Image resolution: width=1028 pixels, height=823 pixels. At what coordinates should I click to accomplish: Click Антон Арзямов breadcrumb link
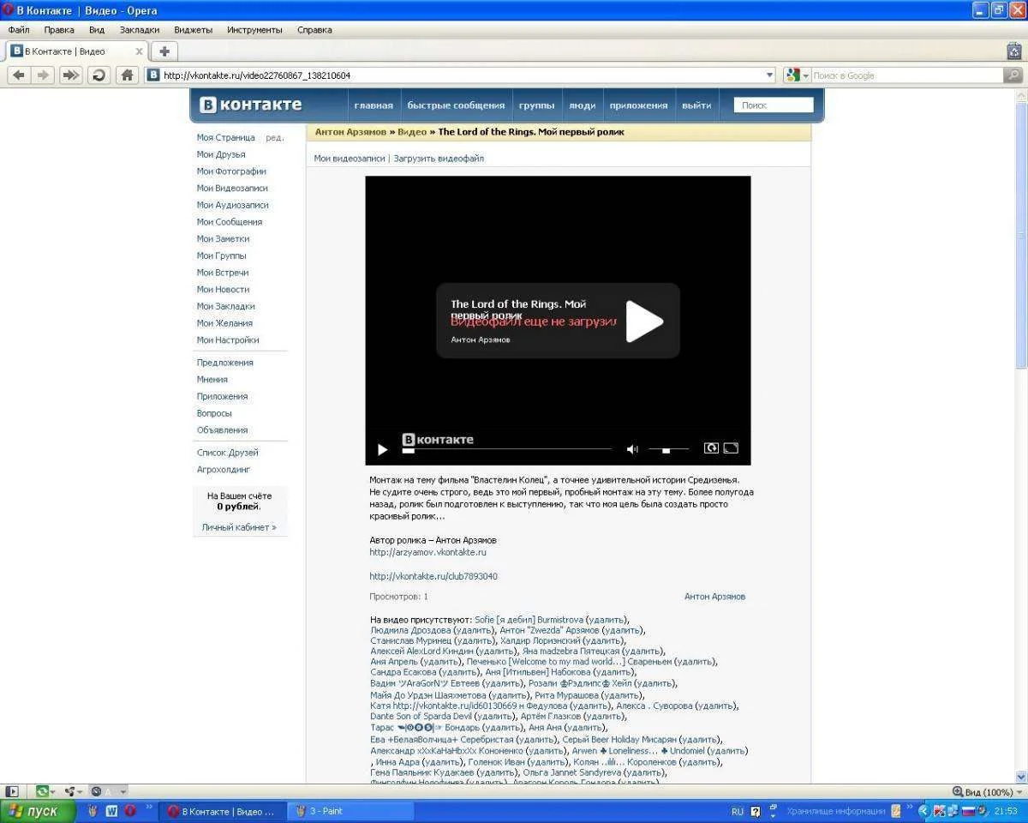coord(350,132)
